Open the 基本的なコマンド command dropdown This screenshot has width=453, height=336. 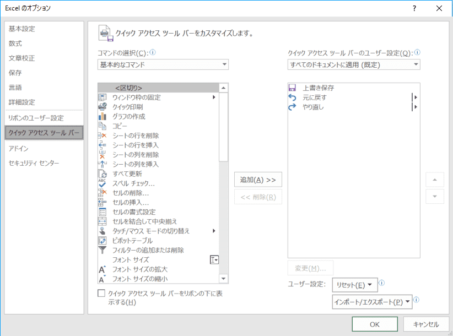[x=163, y=64]
